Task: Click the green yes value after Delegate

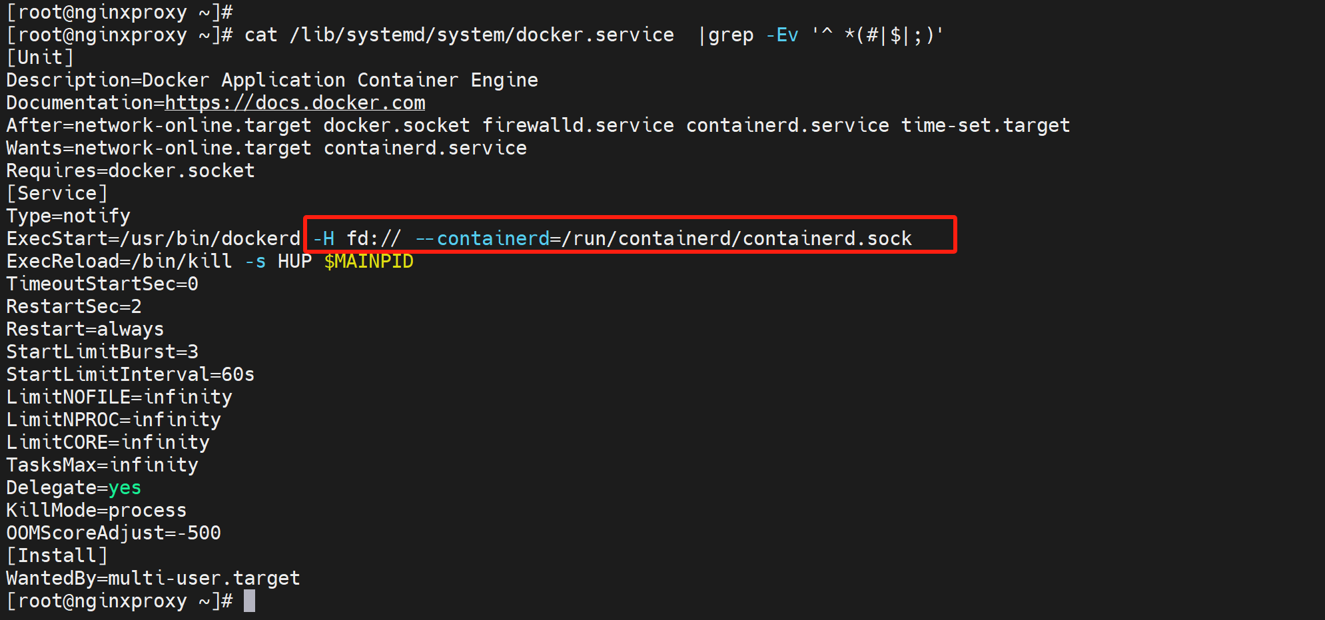Action: [x=125, y=487]
